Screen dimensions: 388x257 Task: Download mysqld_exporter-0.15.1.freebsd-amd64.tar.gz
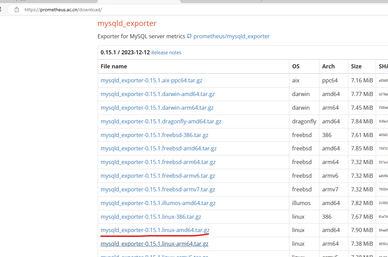158,148
